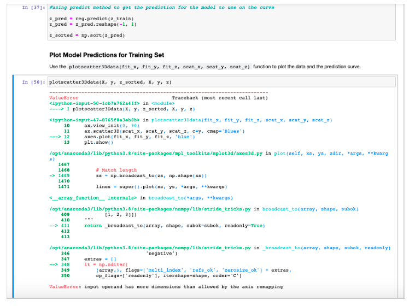This screenshot has width=415, height=306.
Task: Place cursor on the z_sorted = np.sort line
Action: point(87,36)
